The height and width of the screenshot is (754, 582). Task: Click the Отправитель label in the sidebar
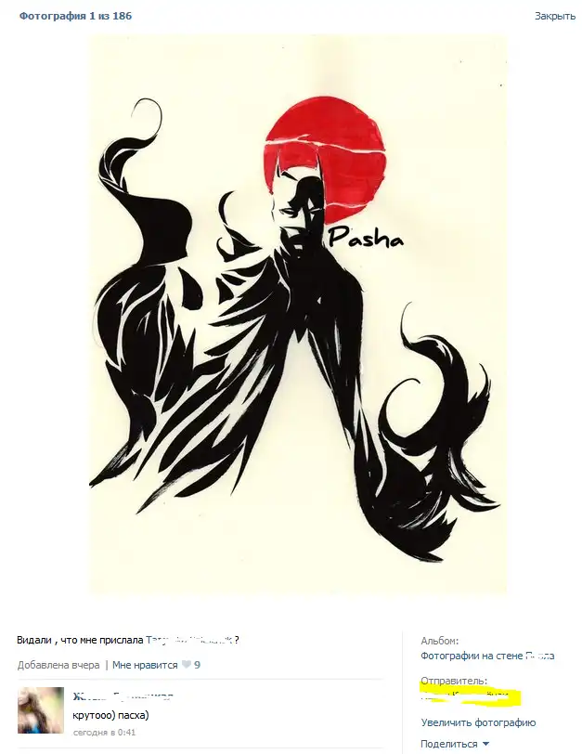(x=454, y=681)
